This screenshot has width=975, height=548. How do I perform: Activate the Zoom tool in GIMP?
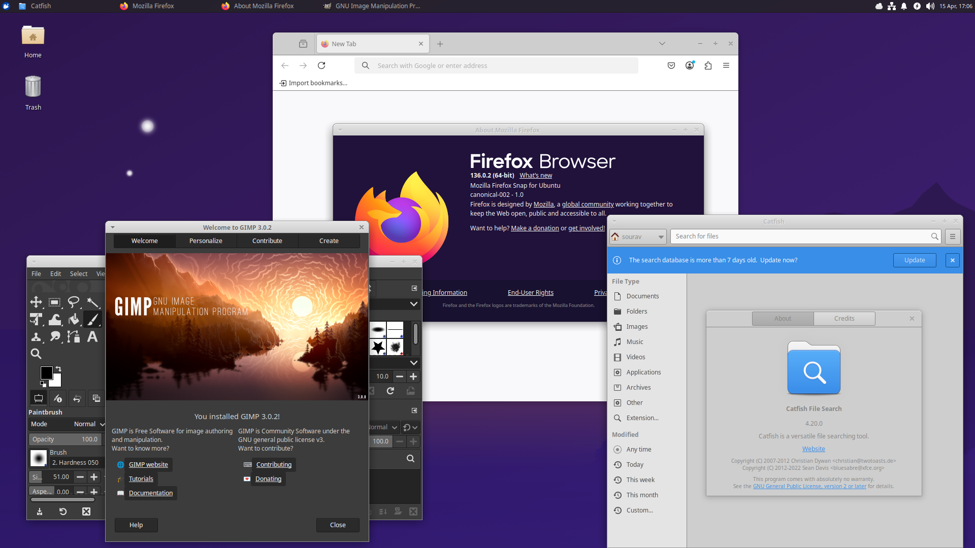point(36,354)
